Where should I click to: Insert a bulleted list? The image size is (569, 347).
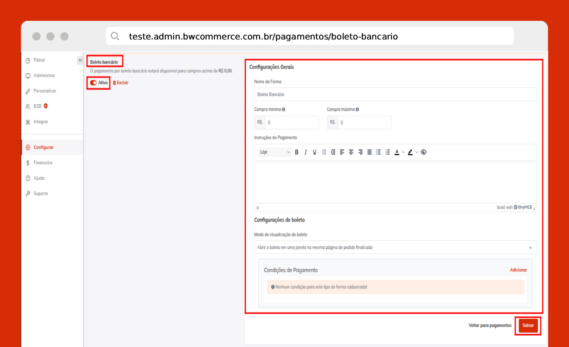[x=379, y=152]
